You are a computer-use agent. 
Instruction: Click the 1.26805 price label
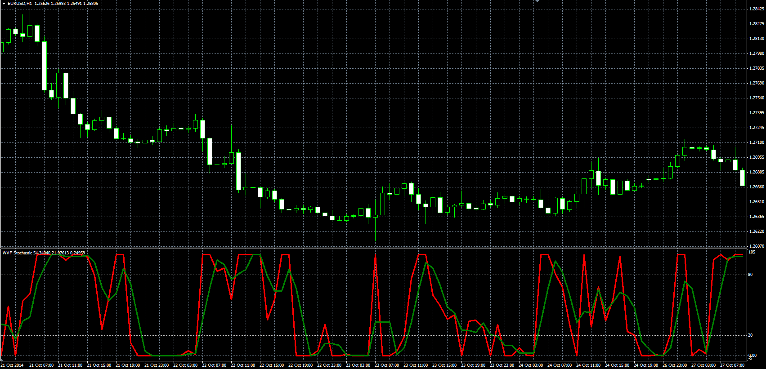[757, 172]
